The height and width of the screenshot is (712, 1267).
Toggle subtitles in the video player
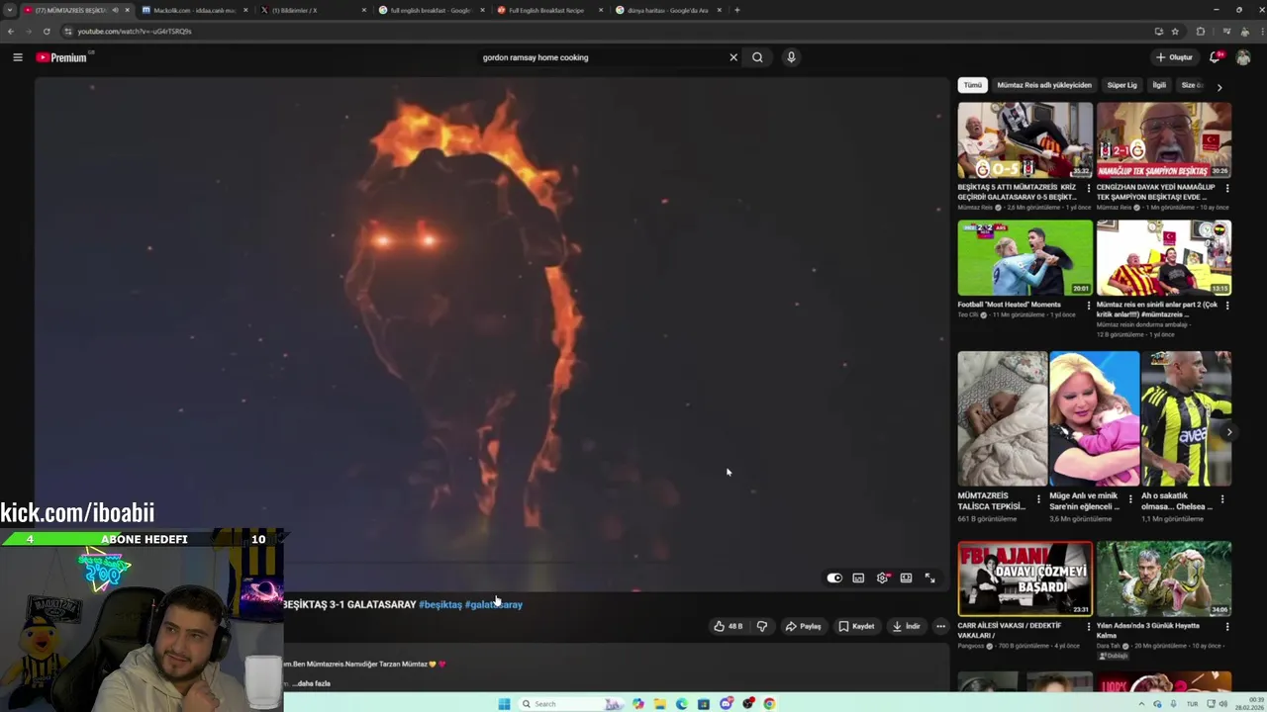[858, 578]
